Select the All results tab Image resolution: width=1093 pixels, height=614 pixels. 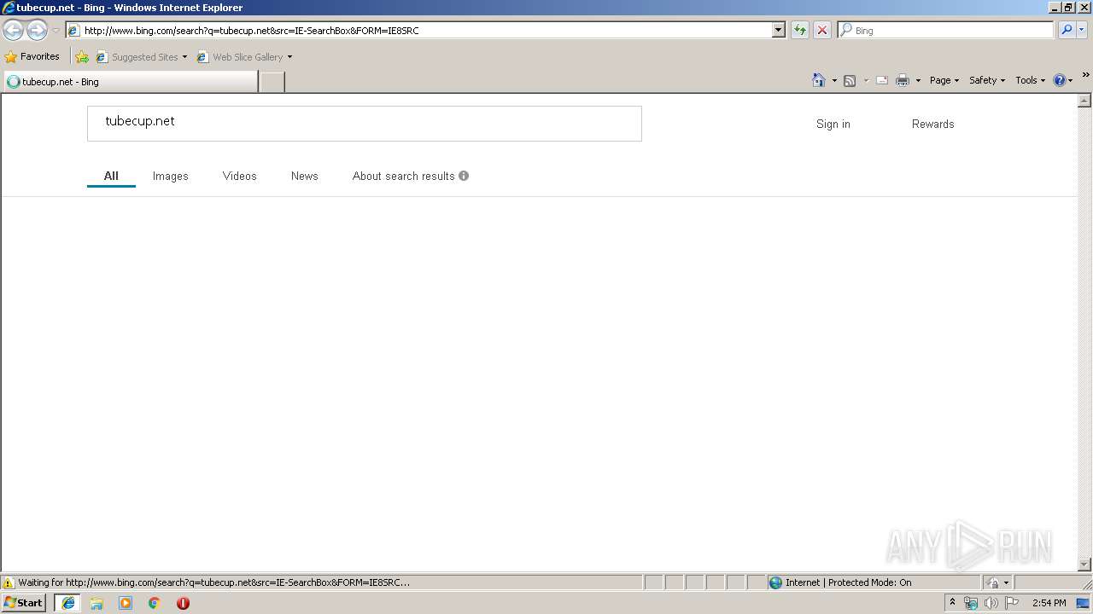111,176
